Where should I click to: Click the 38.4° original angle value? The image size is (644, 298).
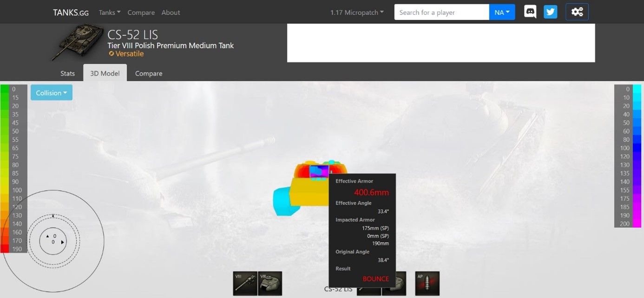[383, 260]
